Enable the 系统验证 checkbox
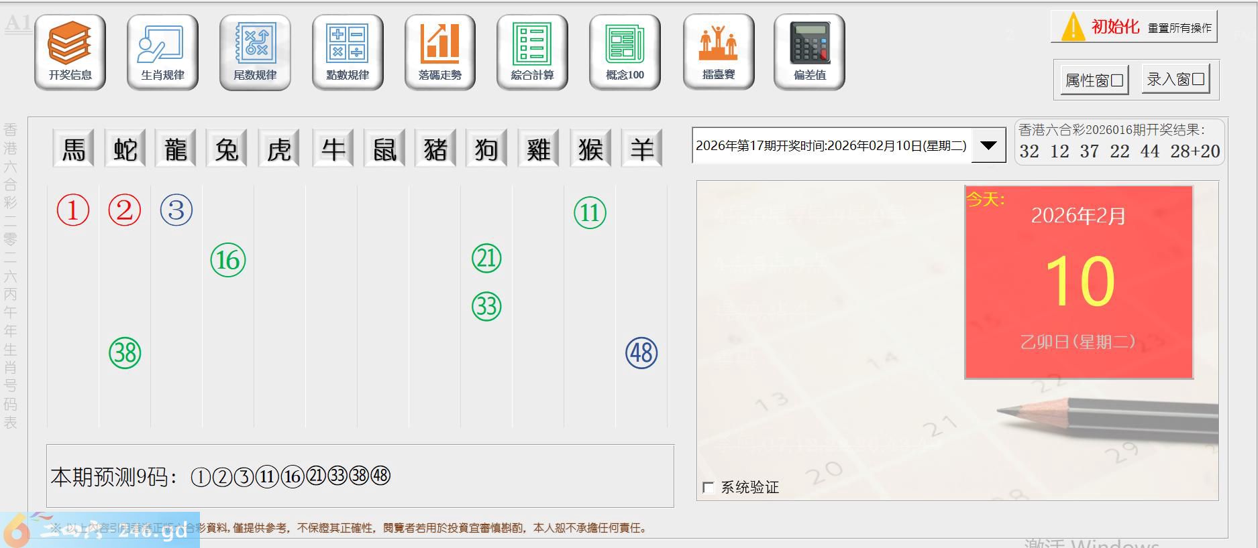 click(709, 488)
